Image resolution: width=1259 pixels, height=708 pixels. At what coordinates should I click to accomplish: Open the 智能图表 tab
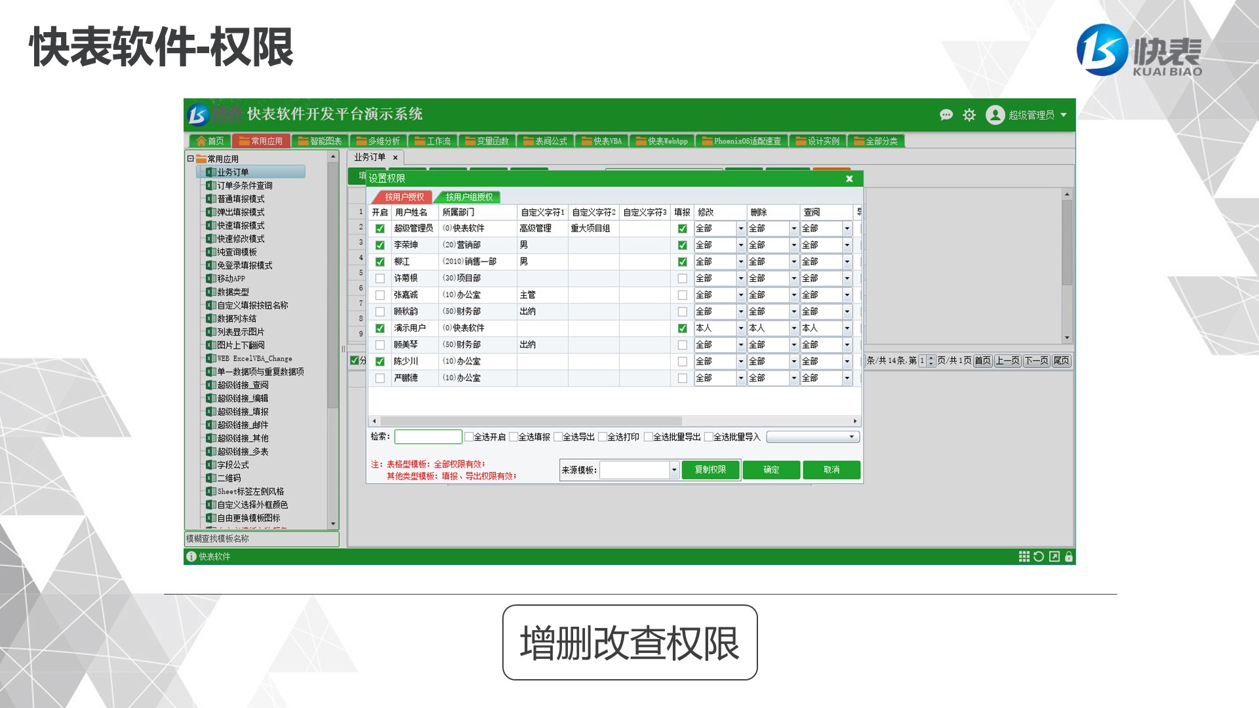point(319,141)
